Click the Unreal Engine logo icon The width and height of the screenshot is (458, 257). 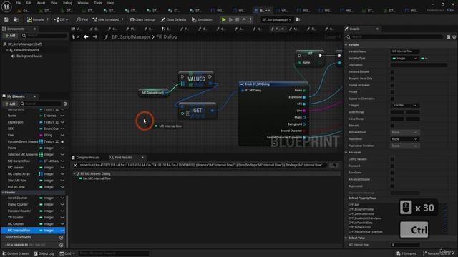6,6
